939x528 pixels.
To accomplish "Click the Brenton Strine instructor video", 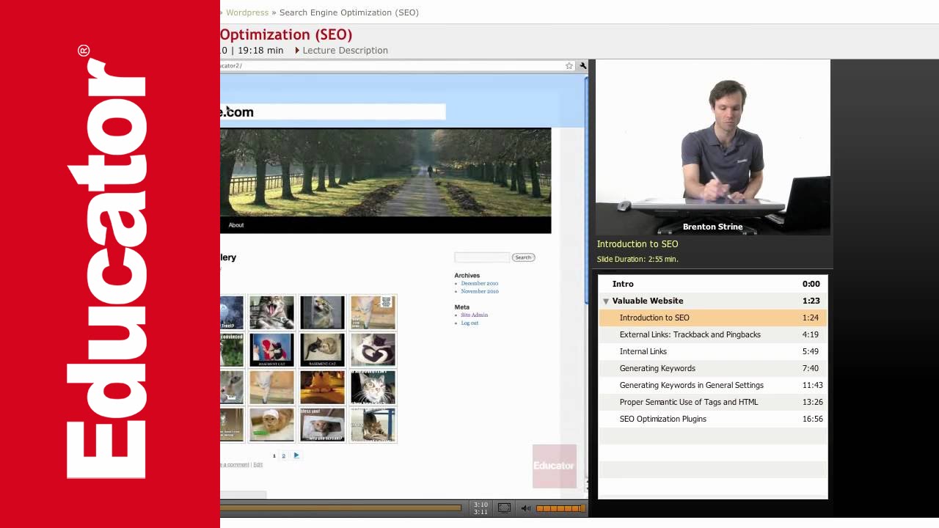I will tap(713, 147).
